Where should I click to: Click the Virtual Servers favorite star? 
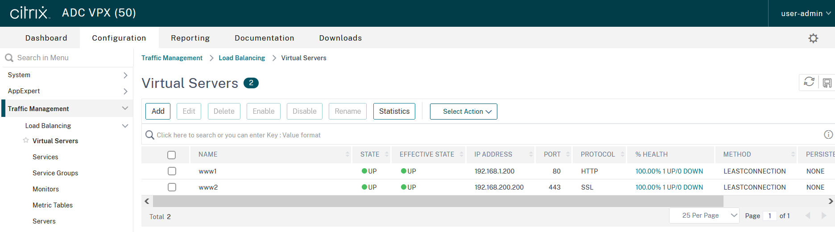[26, 141]
